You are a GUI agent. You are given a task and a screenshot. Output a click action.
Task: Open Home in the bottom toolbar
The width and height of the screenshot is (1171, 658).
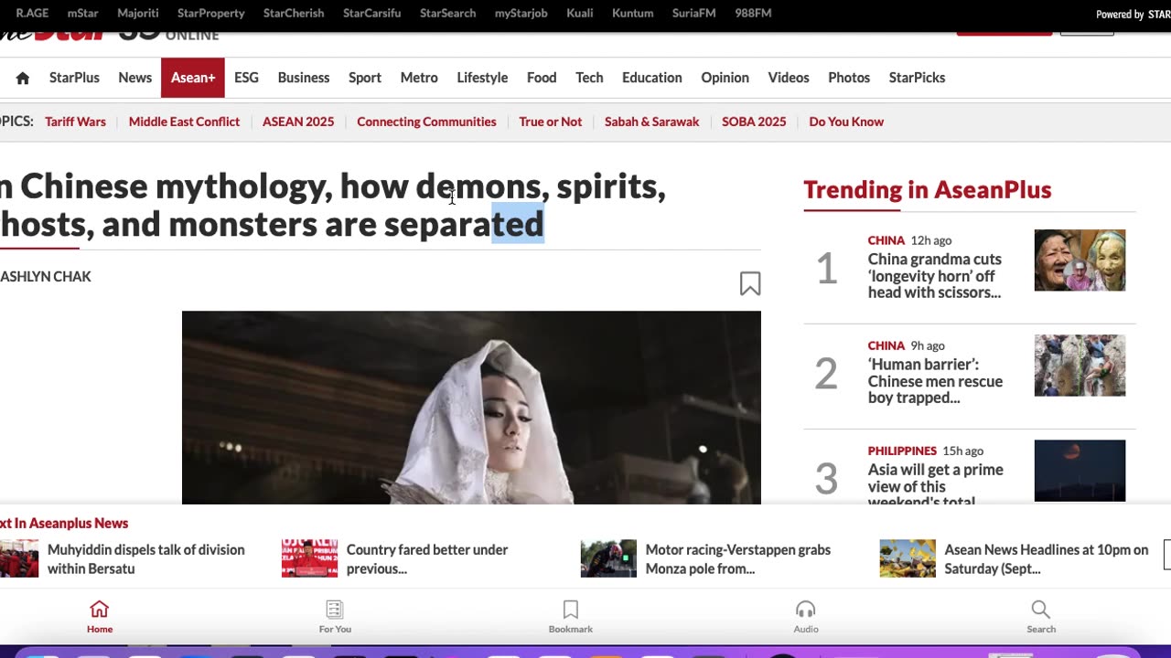[100, 617]
